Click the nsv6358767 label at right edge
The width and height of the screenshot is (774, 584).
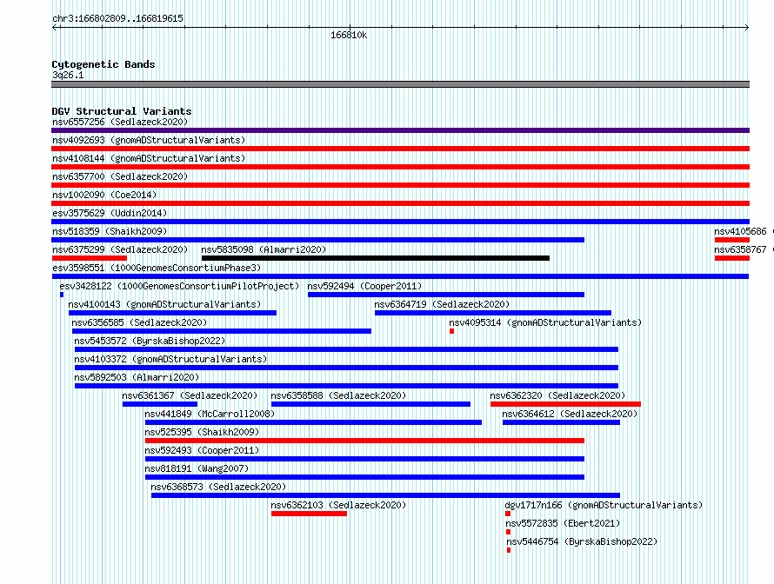740,249
